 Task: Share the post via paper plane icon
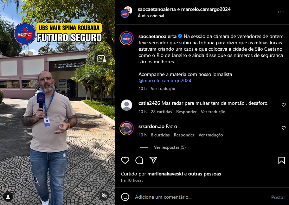tap(153, 160)
